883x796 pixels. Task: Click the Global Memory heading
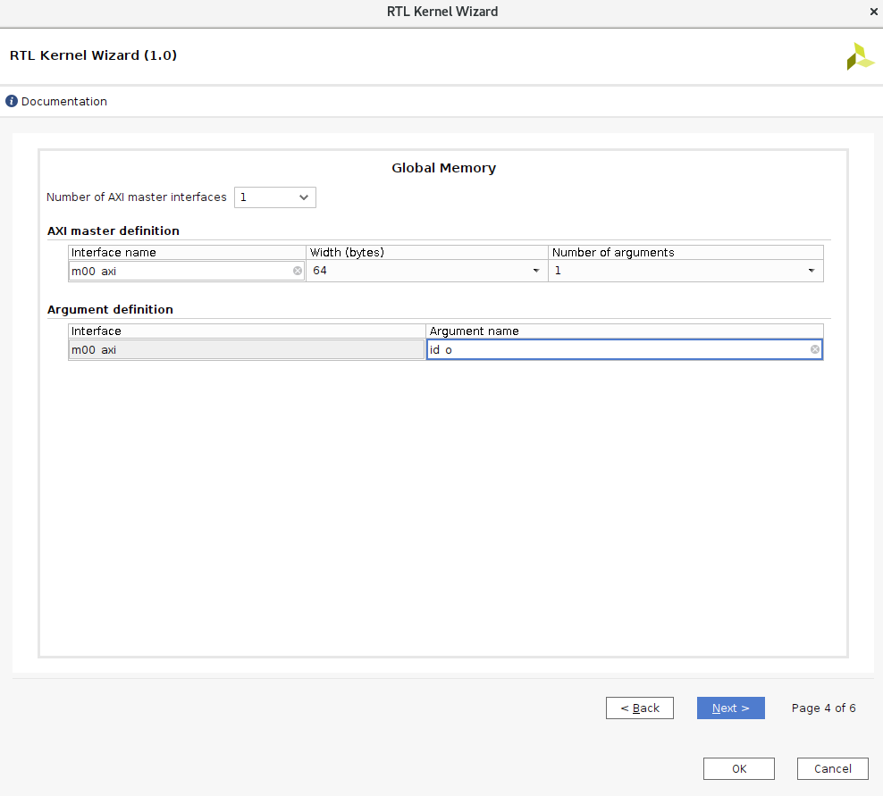coord(444,168)
